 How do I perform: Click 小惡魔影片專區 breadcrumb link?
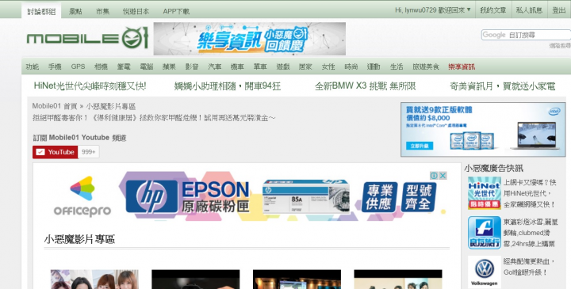(111, 106)
